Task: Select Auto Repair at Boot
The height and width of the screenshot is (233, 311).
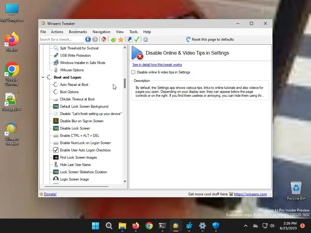Action: (x=74, y=85)
